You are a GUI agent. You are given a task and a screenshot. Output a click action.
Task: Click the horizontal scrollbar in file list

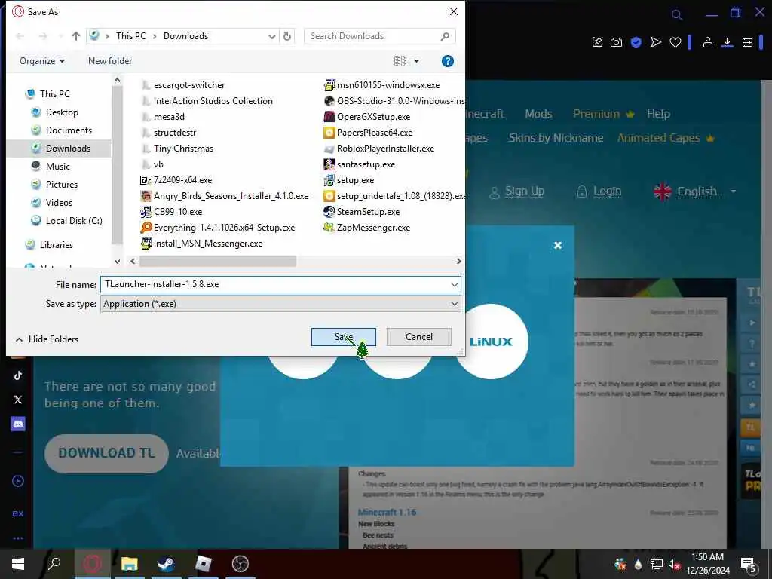(x=218, y=261)
